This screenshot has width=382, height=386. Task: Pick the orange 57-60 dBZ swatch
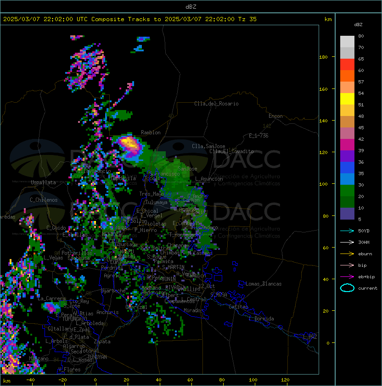coord(347,76)
